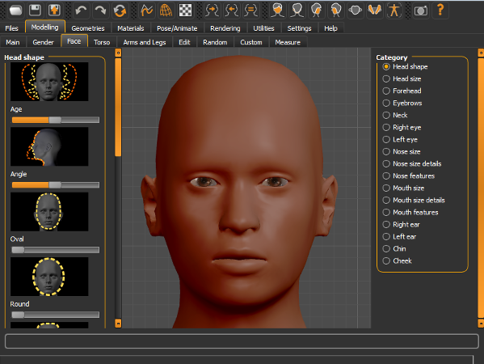Click the undo arrow icon
The height and width of the screenshot is (364, 484).
coord(81,11)
